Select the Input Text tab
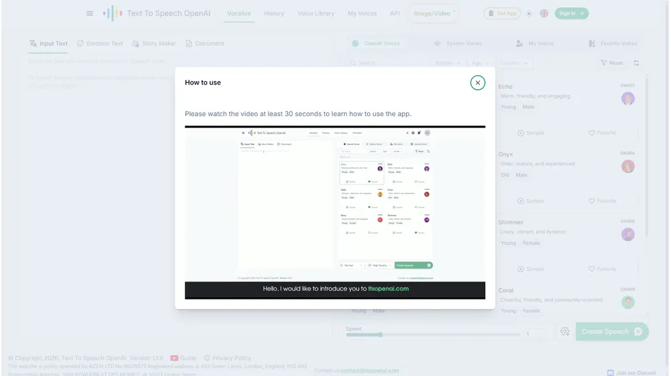The width and height of the screenshot is (671, 376). (48, 44)
